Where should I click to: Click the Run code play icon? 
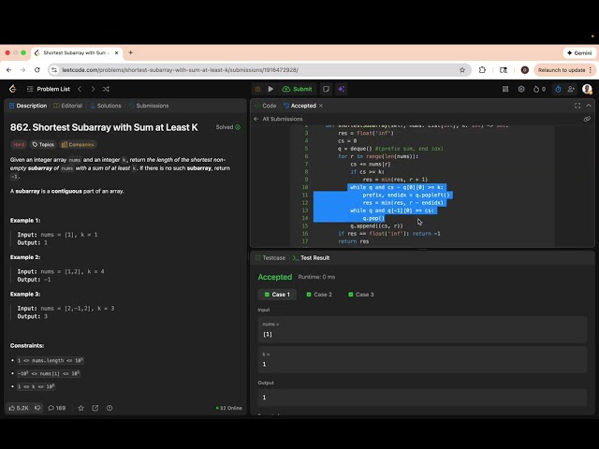270,89
